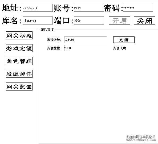Focus the 库名 field with jianzong

pos(38,20)
